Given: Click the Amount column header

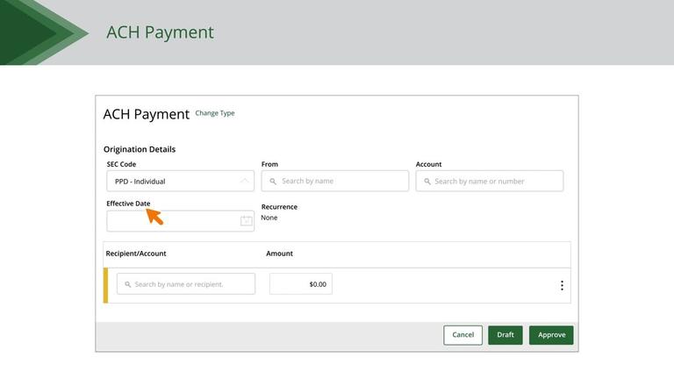Looking at the screenshot, I should point(279,254).
